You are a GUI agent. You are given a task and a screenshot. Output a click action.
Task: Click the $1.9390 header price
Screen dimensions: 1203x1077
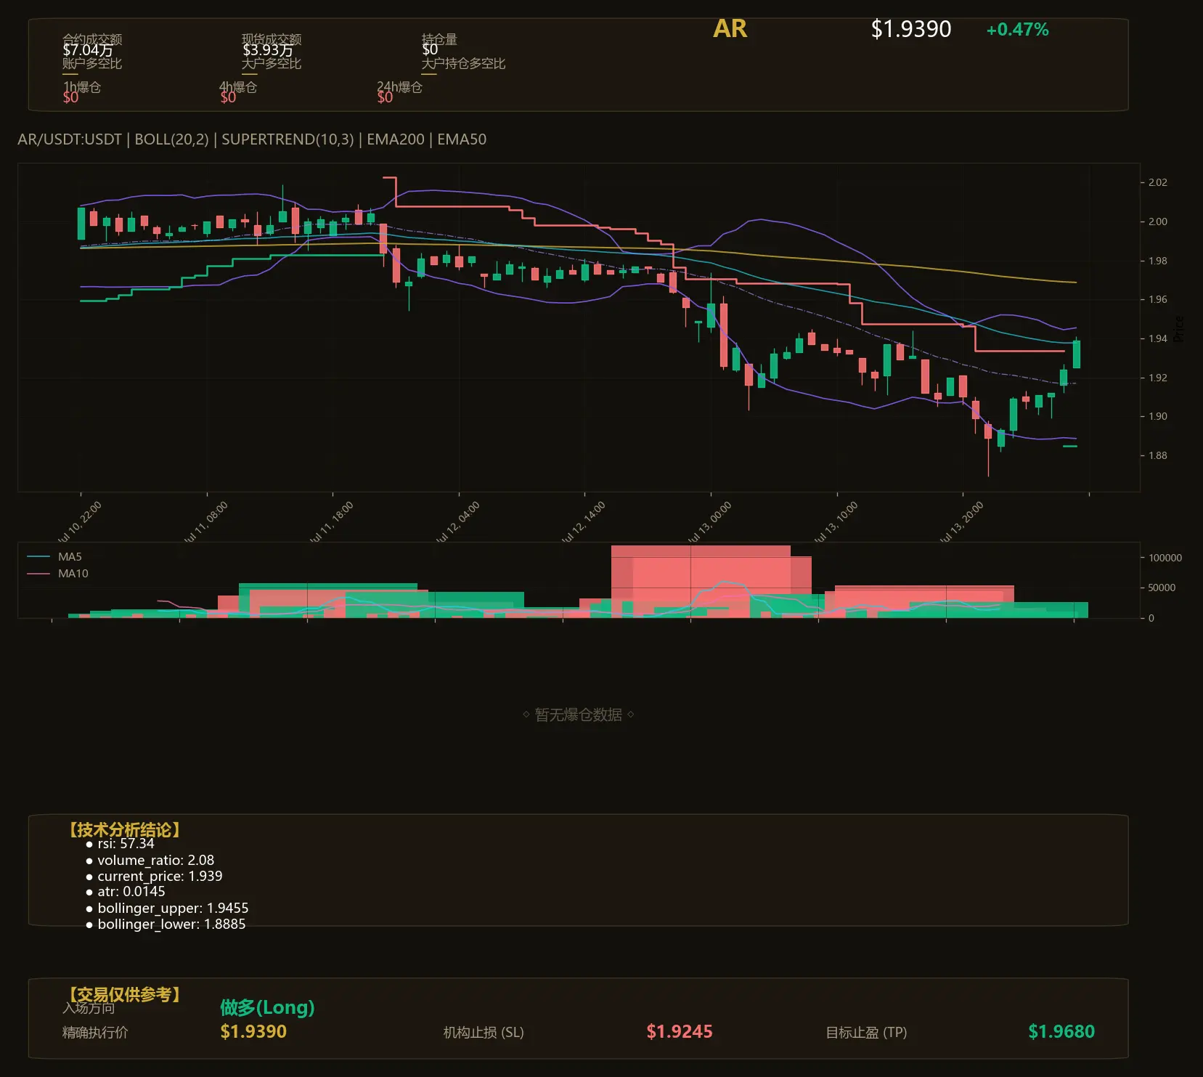(x=910, y=29)
